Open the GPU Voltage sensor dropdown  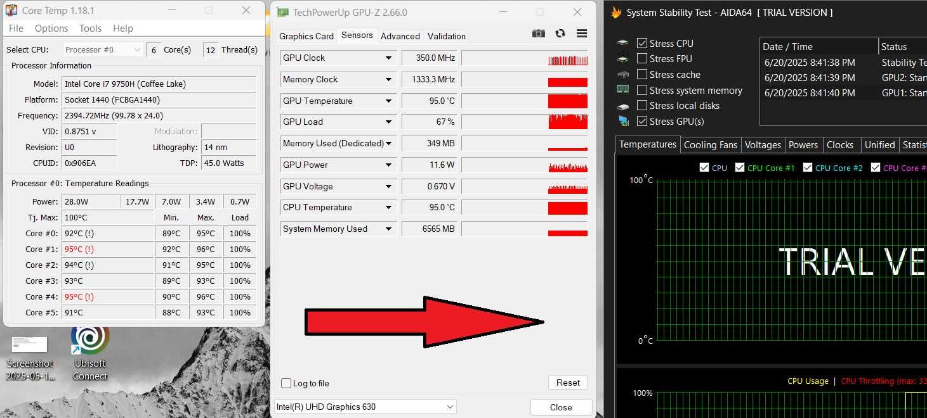[389, 186]
